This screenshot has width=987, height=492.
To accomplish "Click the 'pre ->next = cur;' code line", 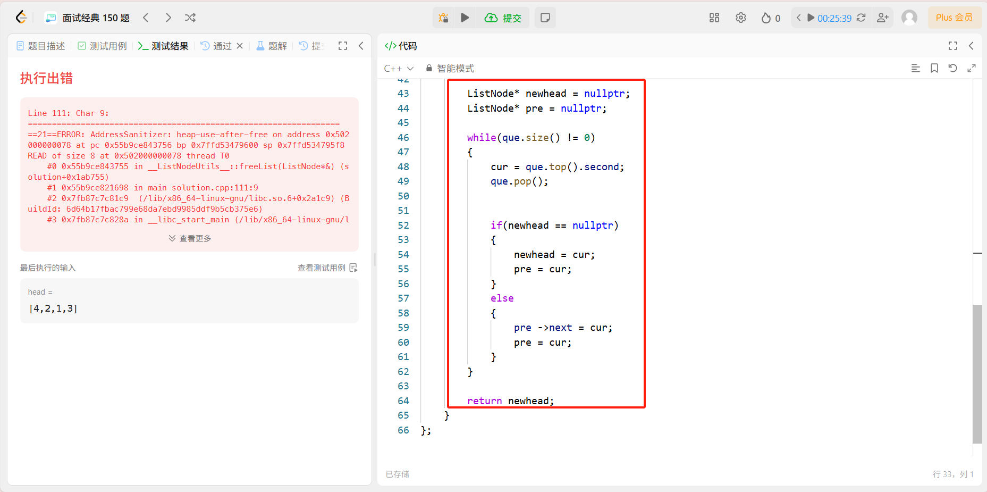I will click(563, 327).
